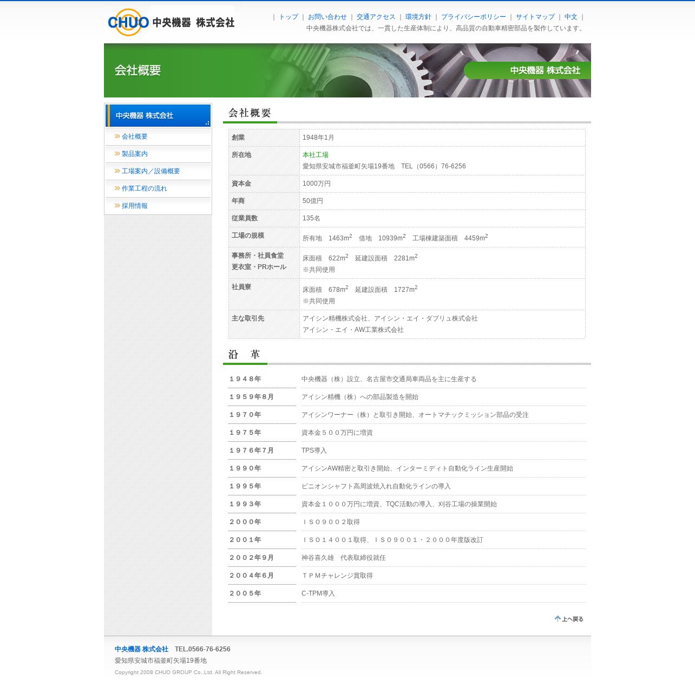Click the TPS導入 history description

pos(314,450)
